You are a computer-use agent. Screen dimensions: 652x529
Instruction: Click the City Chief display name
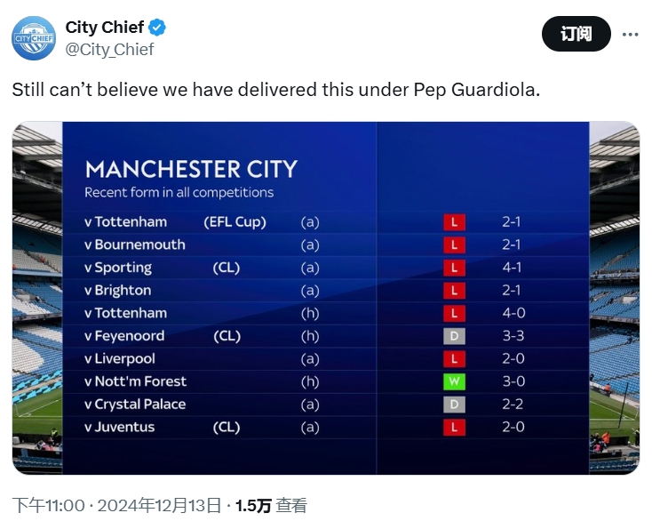point(105,28)
